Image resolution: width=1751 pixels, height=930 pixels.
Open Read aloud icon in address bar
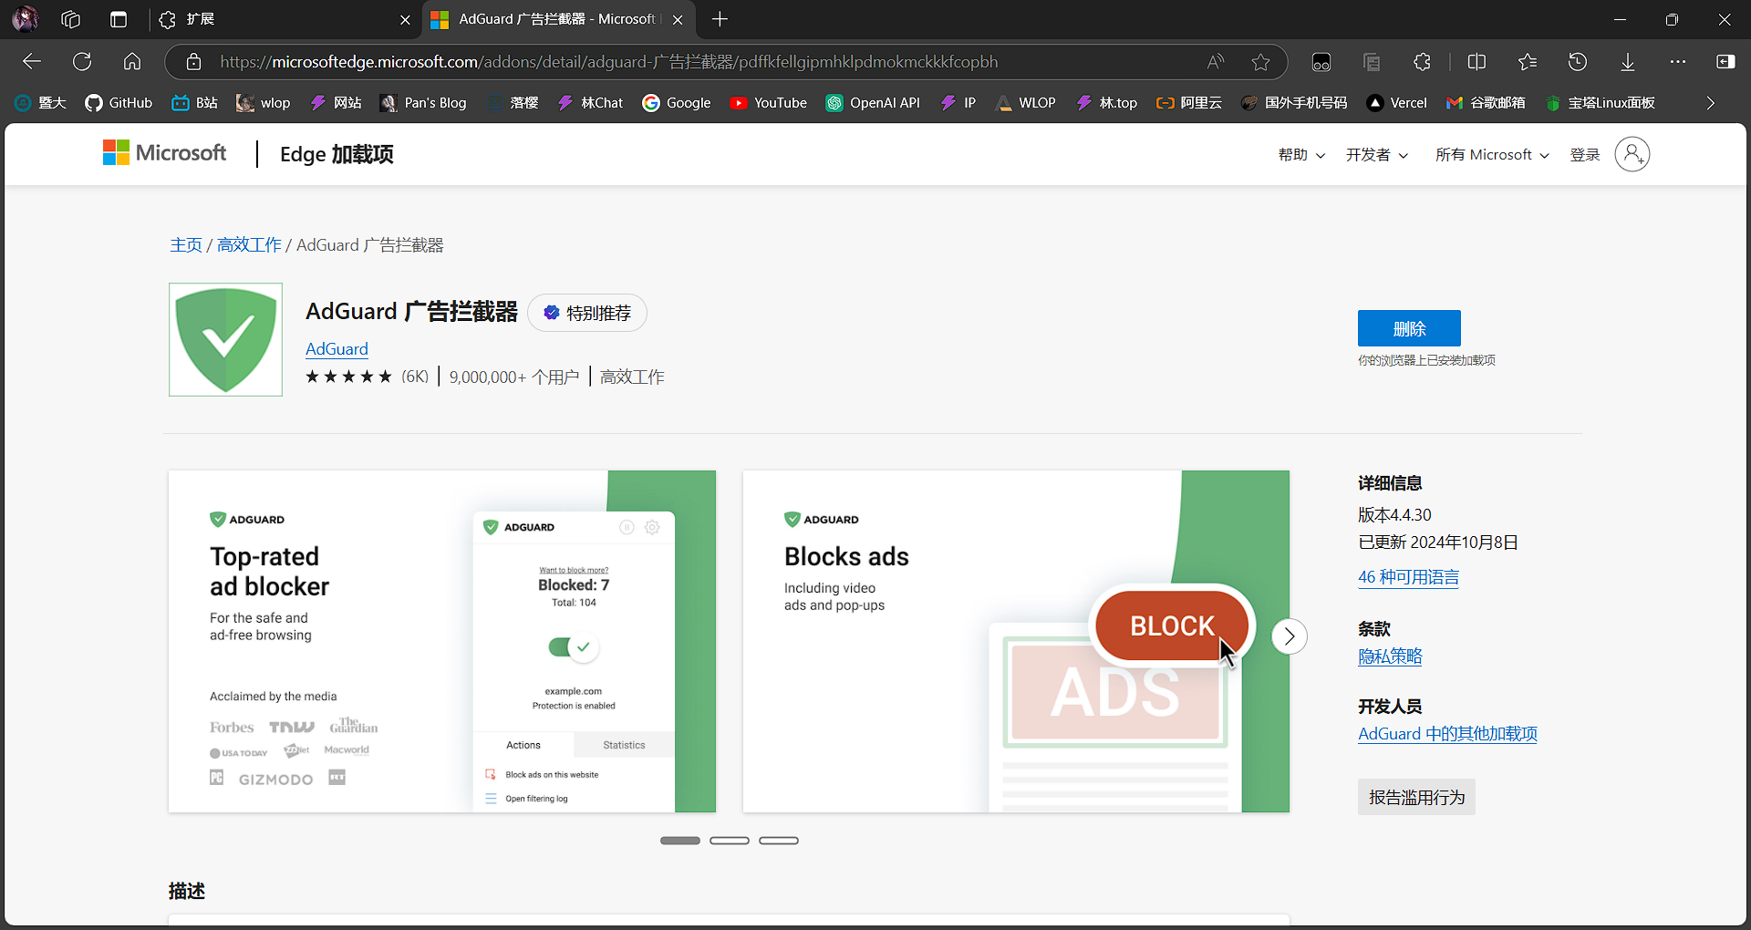(1216, 62)
